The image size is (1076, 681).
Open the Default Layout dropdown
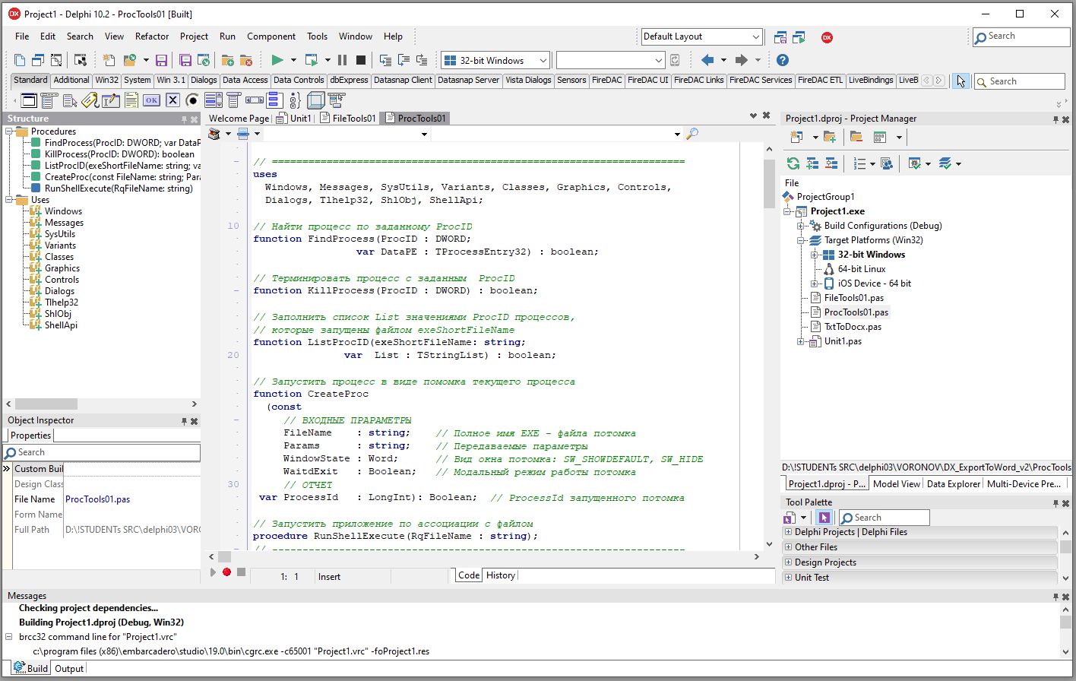click(x=755, y=36)
